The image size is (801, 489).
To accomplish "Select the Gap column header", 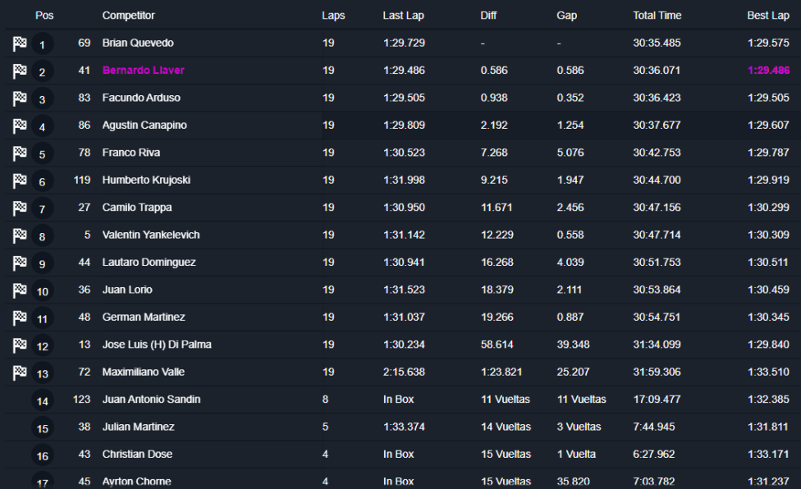I will (566, 16).
